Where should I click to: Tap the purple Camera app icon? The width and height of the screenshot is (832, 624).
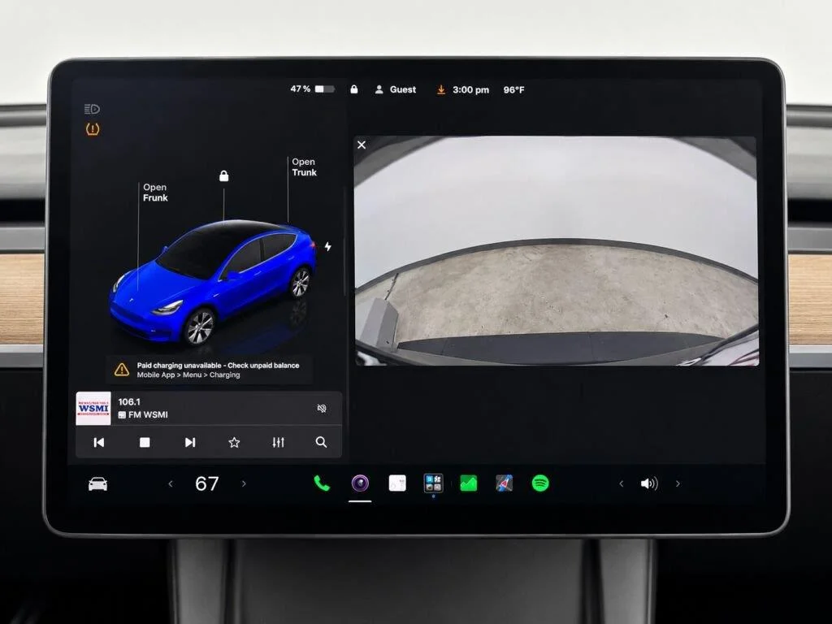[x=360, y=483]
